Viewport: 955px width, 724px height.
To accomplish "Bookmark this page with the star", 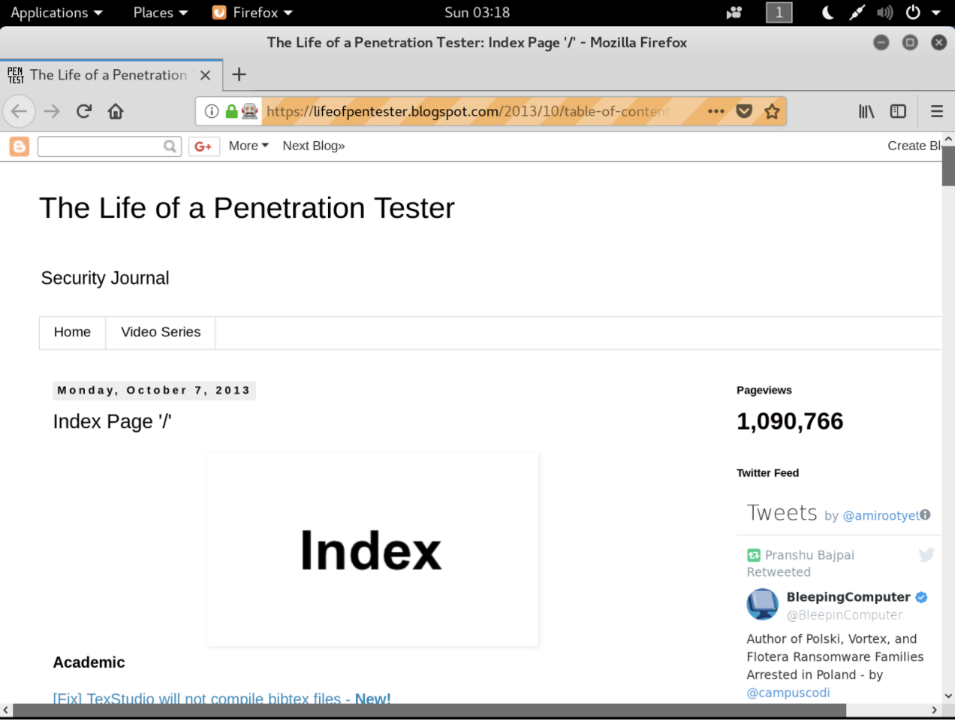I will pyautogui.click(x=772, y=111).
